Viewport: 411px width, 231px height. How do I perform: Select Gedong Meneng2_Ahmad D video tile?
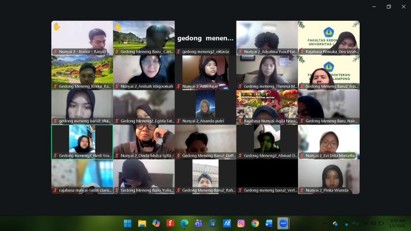click(x=267, y=142)
